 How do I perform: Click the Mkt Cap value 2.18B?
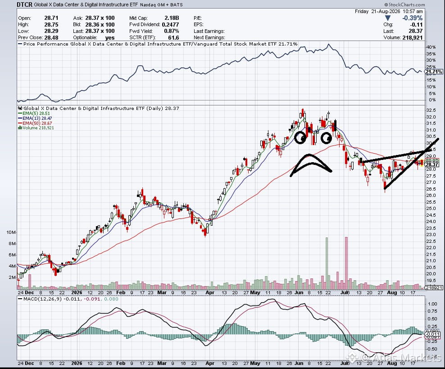tap(172, 18)
